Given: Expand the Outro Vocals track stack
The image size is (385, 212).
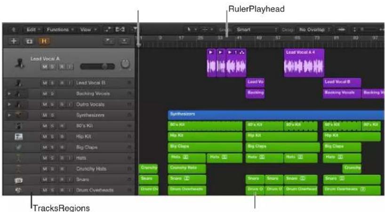Looking at the screenshot, I should 9,104.
